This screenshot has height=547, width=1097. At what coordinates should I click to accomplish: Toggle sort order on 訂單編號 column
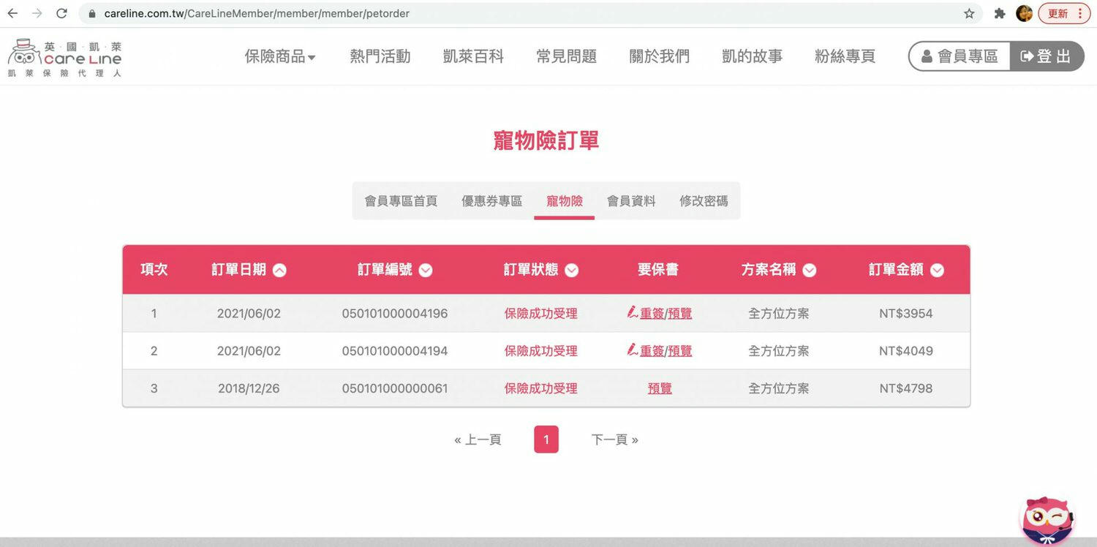425,269
